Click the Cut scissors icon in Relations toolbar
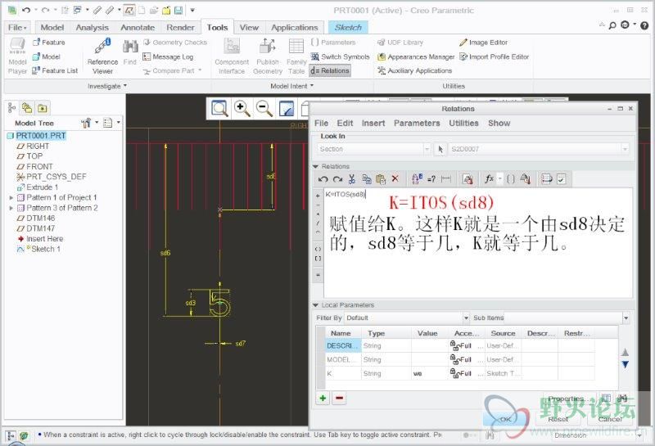 tap(352, 179)
